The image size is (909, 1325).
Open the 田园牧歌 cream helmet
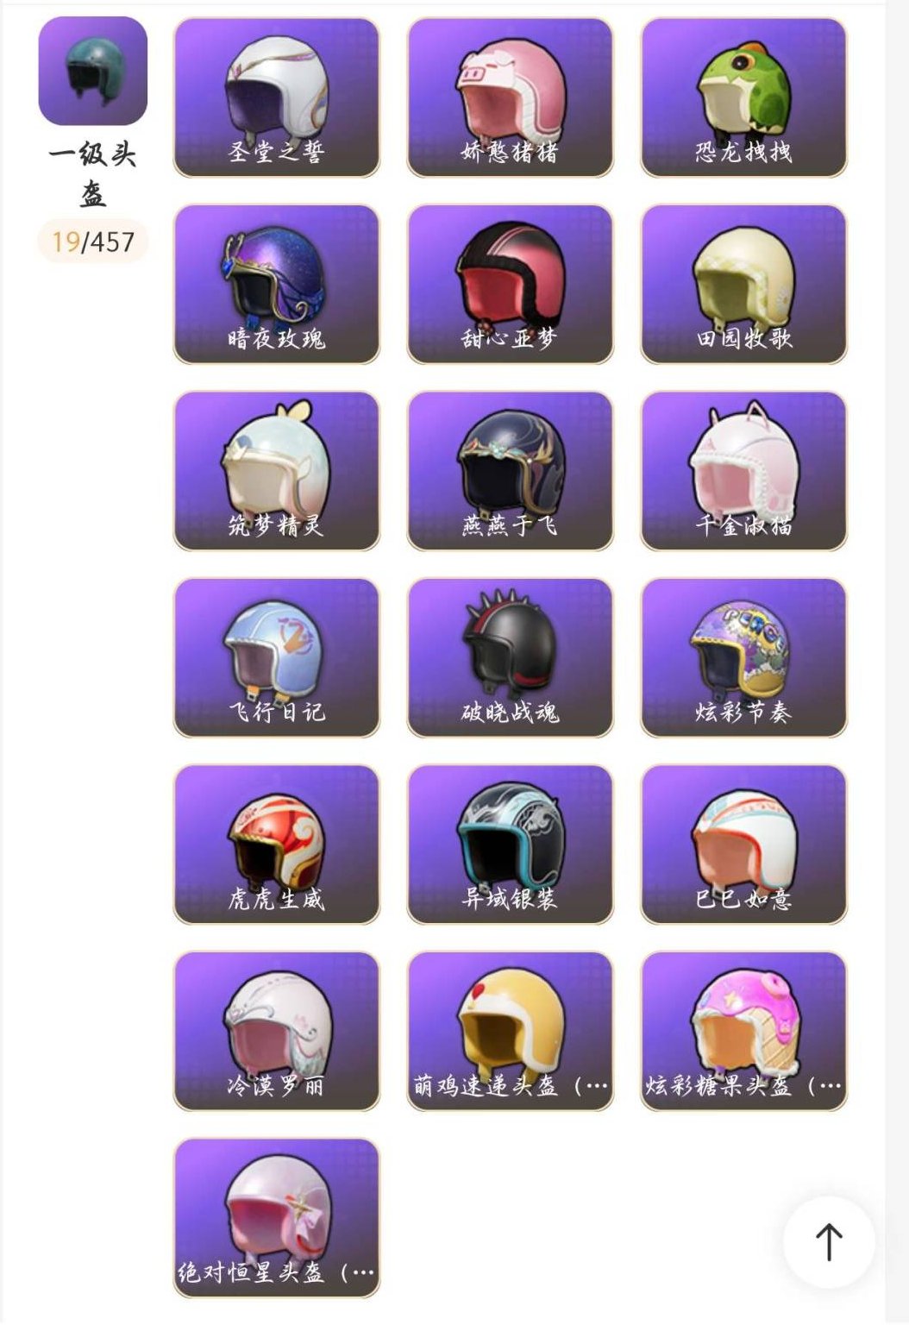(x=744, y=284)
